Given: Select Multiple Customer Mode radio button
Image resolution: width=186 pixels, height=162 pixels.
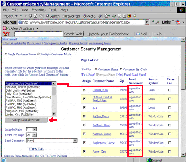Looking at the screenshot, I should 39,54.
